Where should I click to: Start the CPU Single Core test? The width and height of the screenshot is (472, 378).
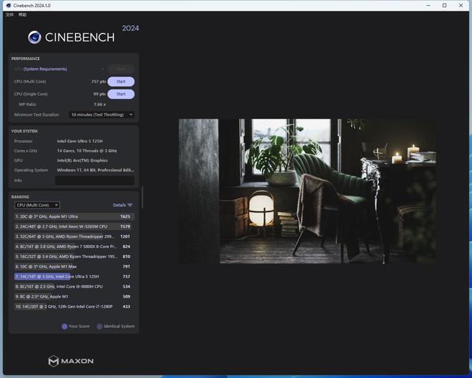pos(121,94)
